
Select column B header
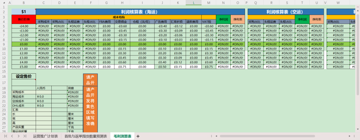coord(24,3)
